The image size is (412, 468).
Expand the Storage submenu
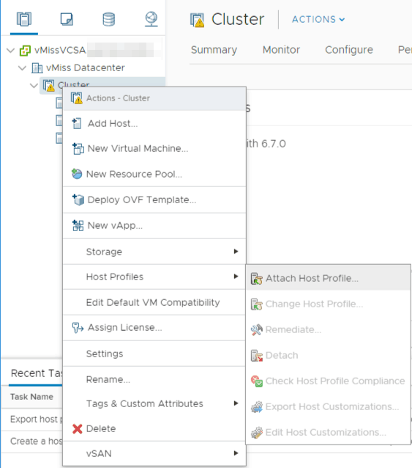(x=154, y=252)
